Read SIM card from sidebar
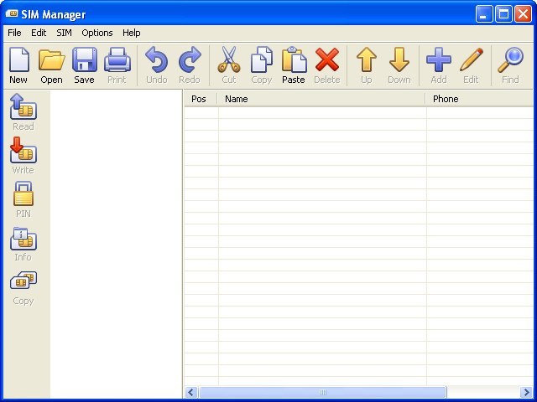The width and height of the screenshot is (537, 402). (x=23, y=111)
